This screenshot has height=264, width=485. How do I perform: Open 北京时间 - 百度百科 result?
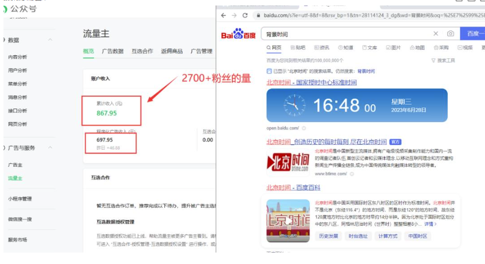pyautogui.click(x=293, y=187)
